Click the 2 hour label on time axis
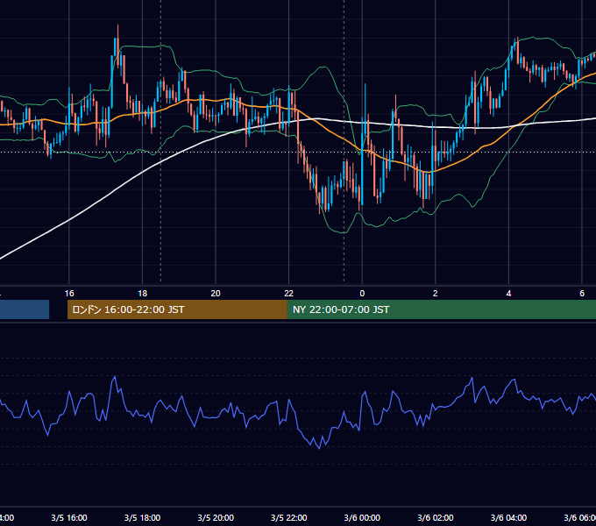This screenshot has height=526, width=596. click(x=436, y=294)
